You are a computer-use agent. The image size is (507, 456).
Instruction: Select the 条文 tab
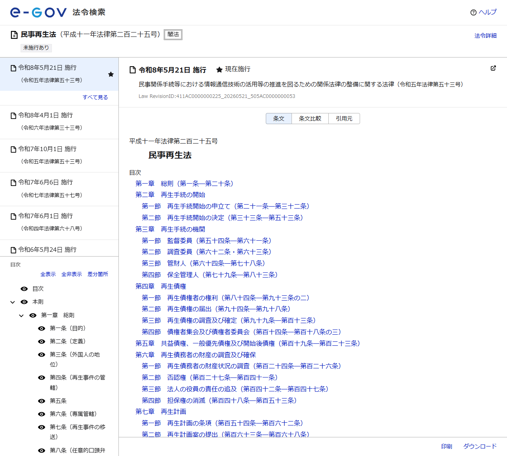[x=279, y=119]
